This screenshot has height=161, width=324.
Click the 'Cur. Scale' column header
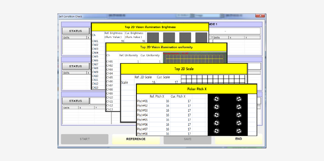click(163, 77)
